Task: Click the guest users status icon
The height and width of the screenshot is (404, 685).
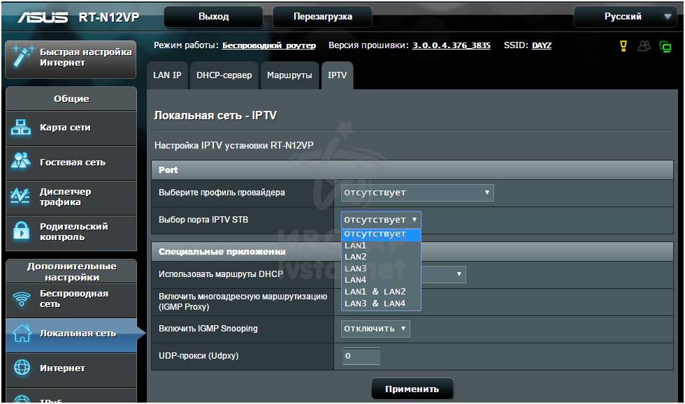Action: tap(644, 46)
